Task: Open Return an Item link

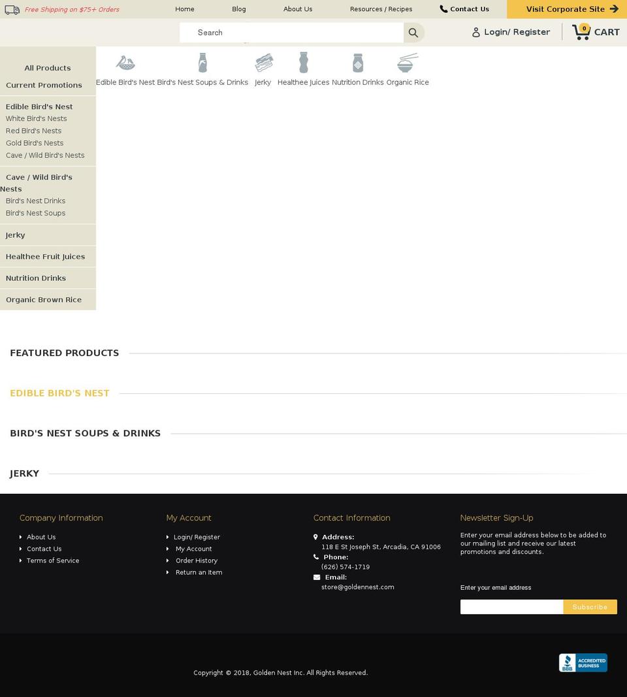Action: click(x=199, y=572)
